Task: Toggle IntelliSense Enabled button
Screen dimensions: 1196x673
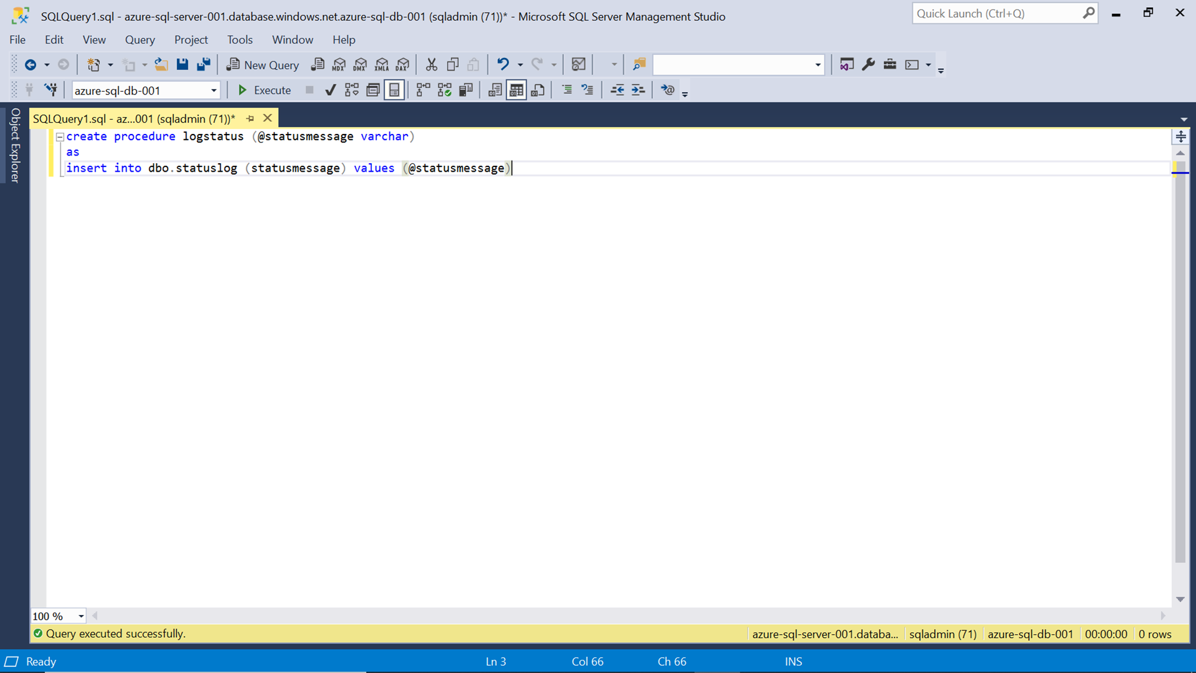Action: (x=394, y=90)
